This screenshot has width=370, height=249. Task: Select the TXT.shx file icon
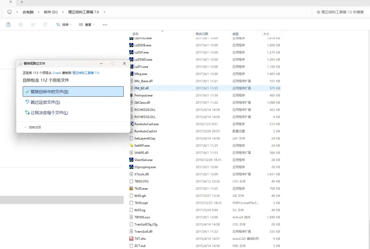pos(132,239)
